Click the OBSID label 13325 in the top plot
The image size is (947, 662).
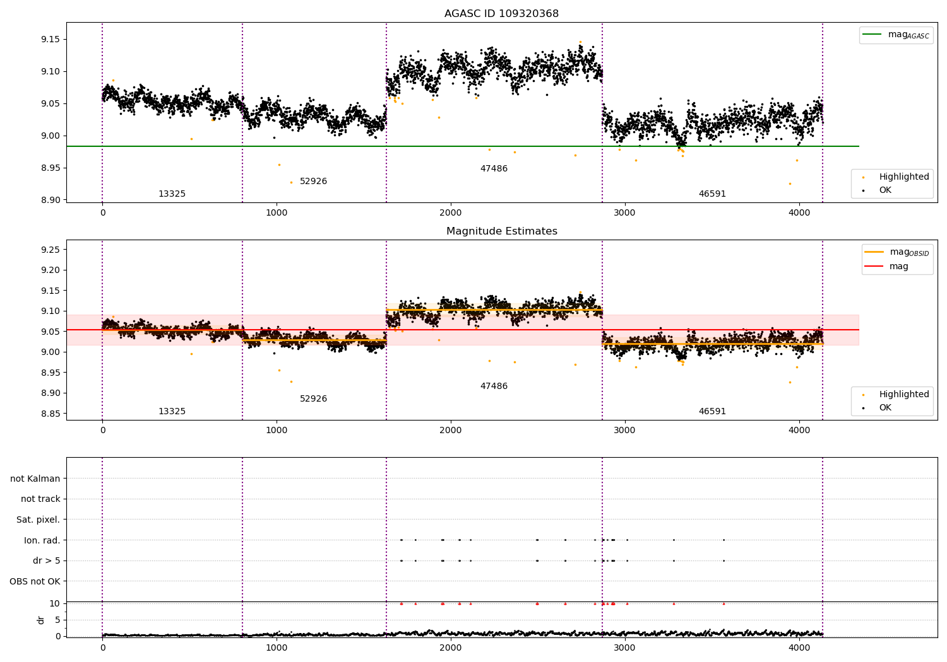(x=172, y=194)
